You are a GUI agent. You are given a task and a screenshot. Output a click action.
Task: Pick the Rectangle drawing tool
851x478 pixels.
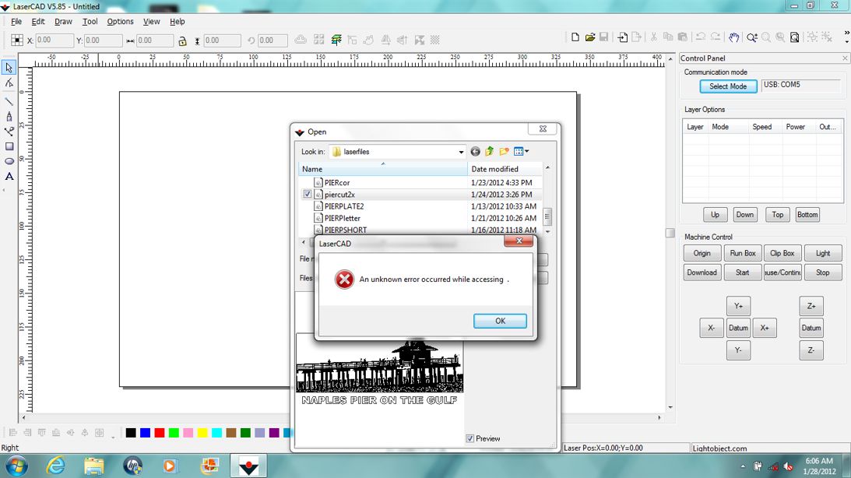pyautogui.click(x=9, y=146)
